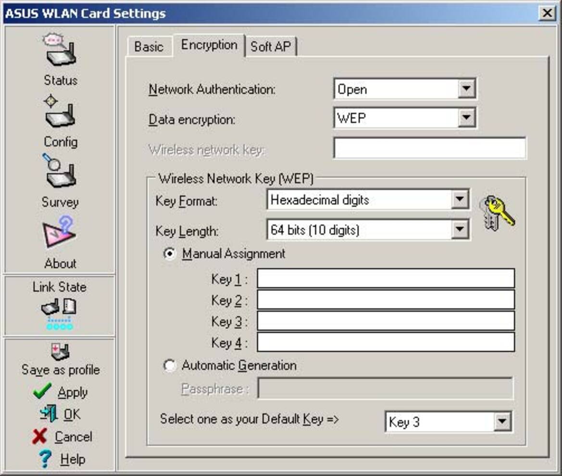Switch to the Basic tab

click(x=149, y=47)
